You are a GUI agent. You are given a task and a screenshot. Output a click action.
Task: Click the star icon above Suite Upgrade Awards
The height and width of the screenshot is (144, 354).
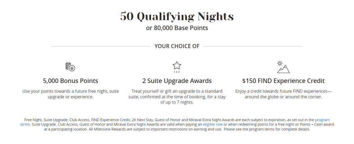coord(177,66)
